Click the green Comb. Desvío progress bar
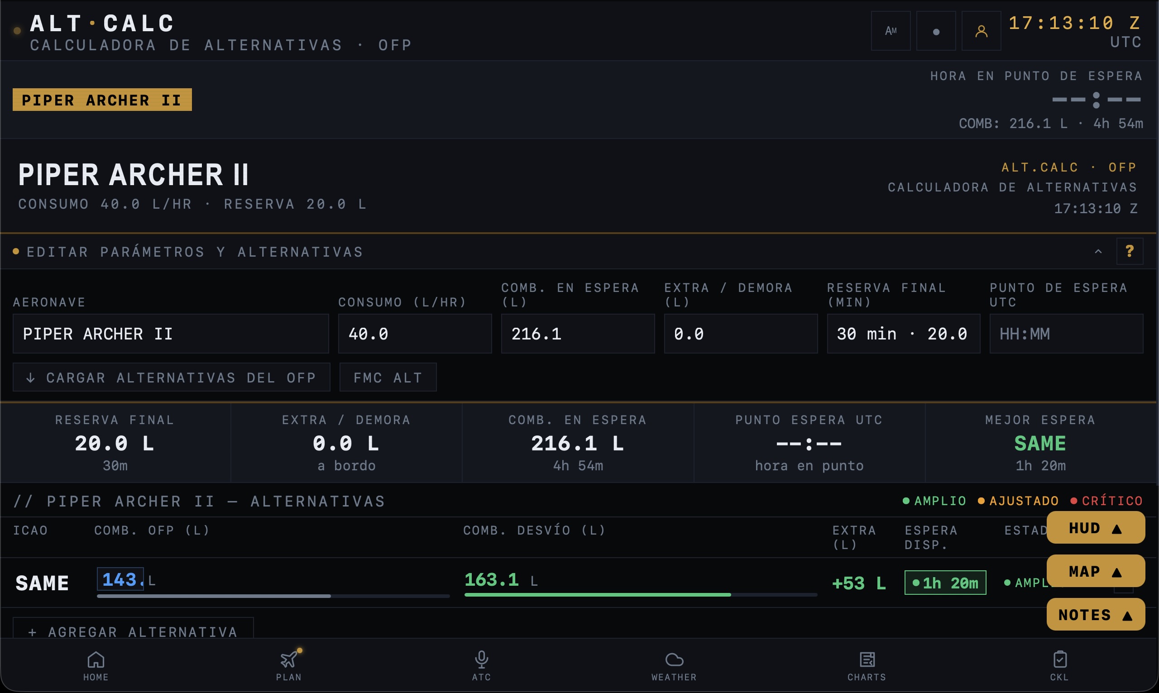Image resolution: width=1159 pixels, height=693 pixels. tap(641, 595)
